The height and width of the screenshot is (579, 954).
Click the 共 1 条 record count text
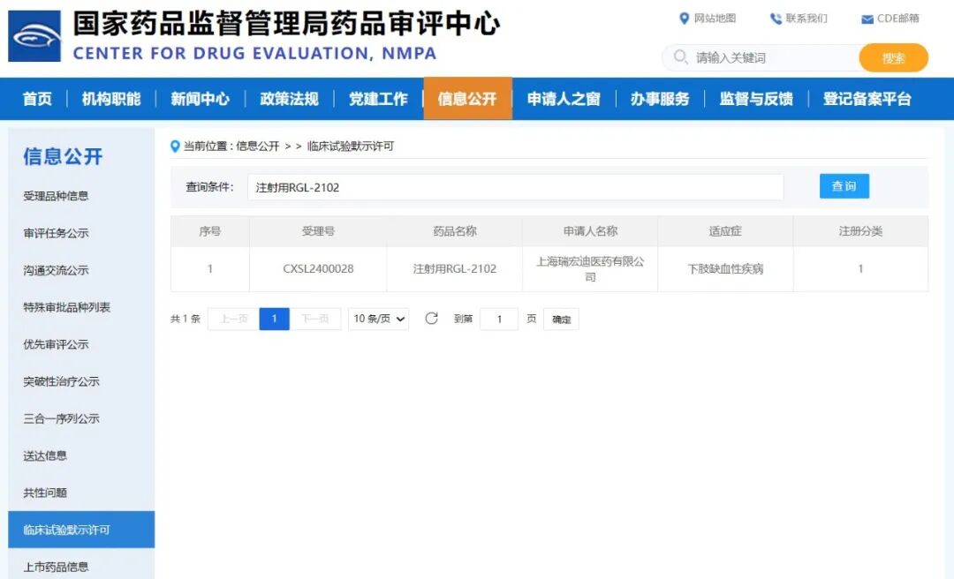pos(185,319)
